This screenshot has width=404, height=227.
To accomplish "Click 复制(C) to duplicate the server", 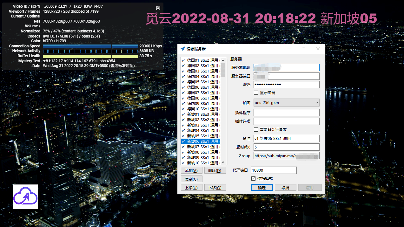I will pos(191,179).
